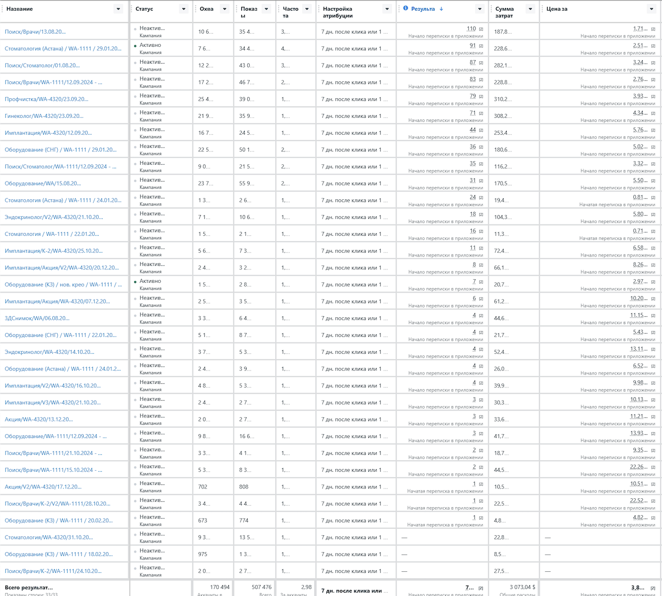
Task: Click the descending sort arrow in Результаты column
Action: click(x=441, y=9)
